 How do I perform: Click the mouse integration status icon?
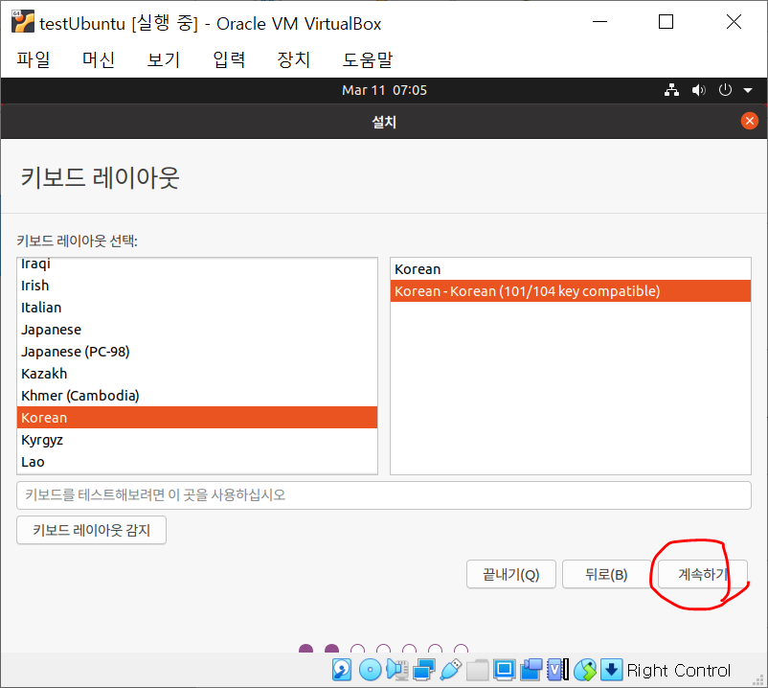pyautogui.click(x=585, y=670)
